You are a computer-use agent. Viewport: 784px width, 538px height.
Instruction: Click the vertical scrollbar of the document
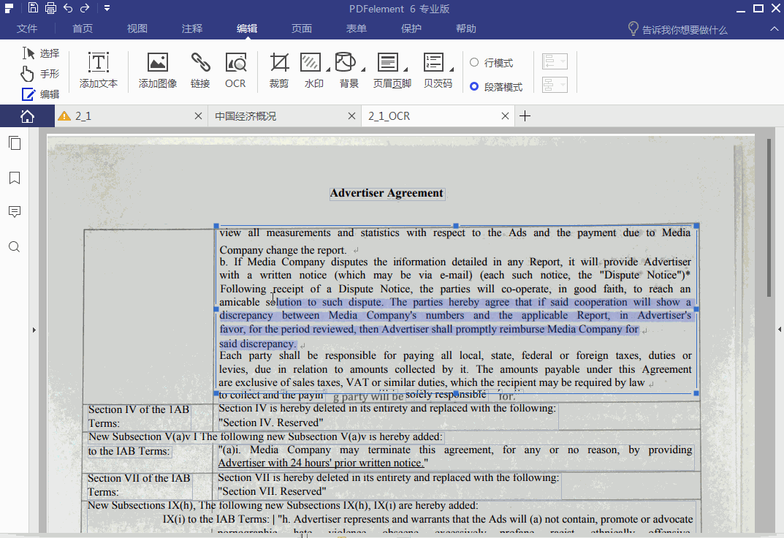(768, 219)
